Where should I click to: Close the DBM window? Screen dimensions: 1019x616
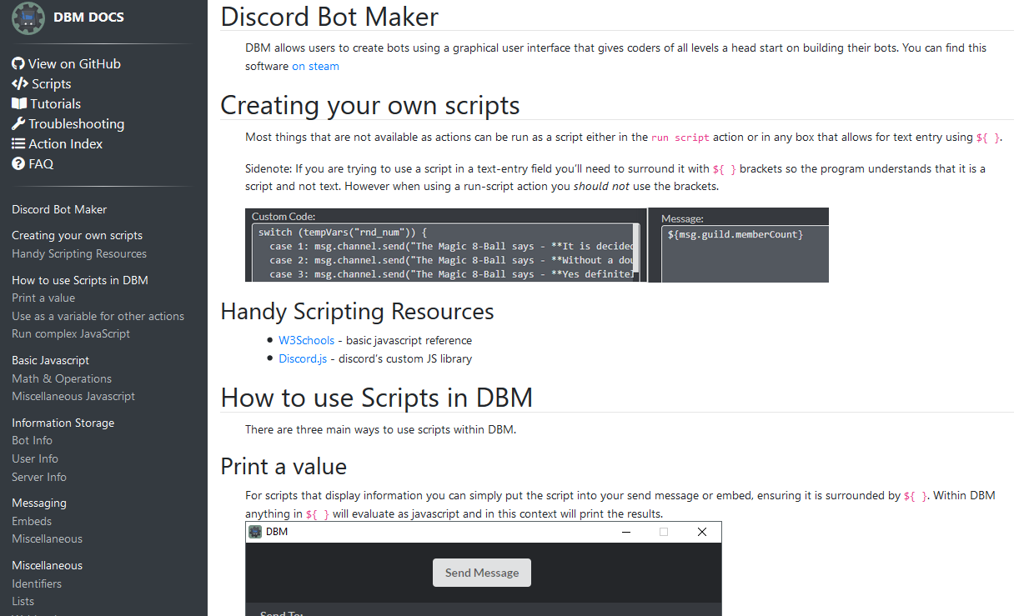tap(701, 532)
